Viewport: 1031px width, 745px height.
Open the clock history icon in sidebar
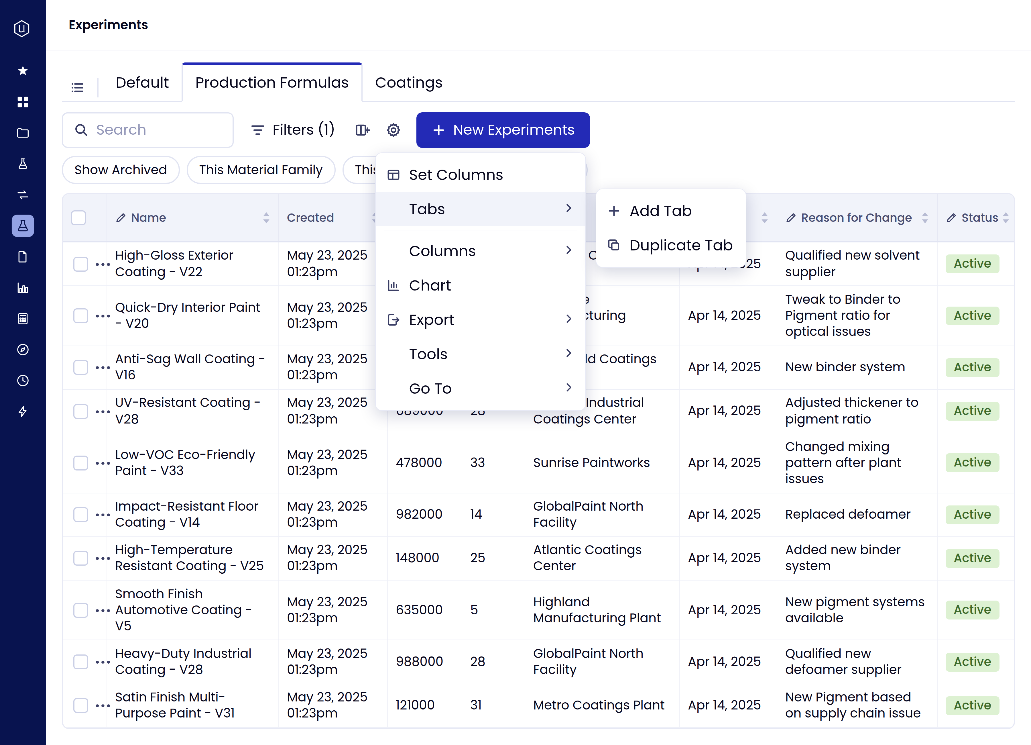[x=23, y=380]
